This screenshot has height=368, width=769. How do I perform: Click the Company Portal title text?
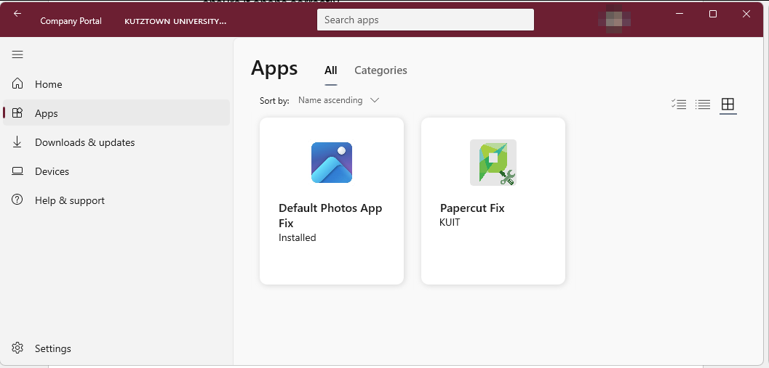[71, 20]
